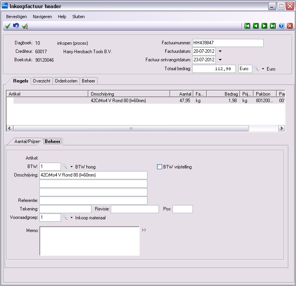
Task: Switch to the Orderkosten tab
Action: click(66, 81)
